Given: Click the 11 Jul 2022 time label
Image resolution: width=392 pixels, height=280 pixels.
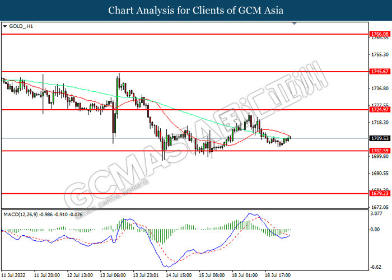Looking at the screenshot, I should (x=13, y=276).
